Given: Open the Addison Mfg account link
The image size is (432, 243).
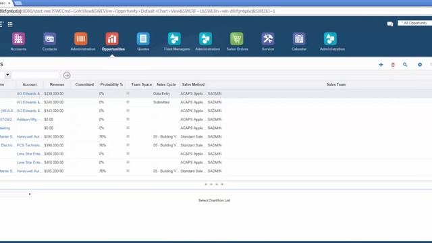Looking at the screenshot, I should pyautogui.click(x=29, y=119).
